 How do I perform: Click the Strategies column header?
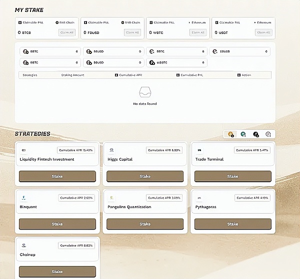coord(30,75)
